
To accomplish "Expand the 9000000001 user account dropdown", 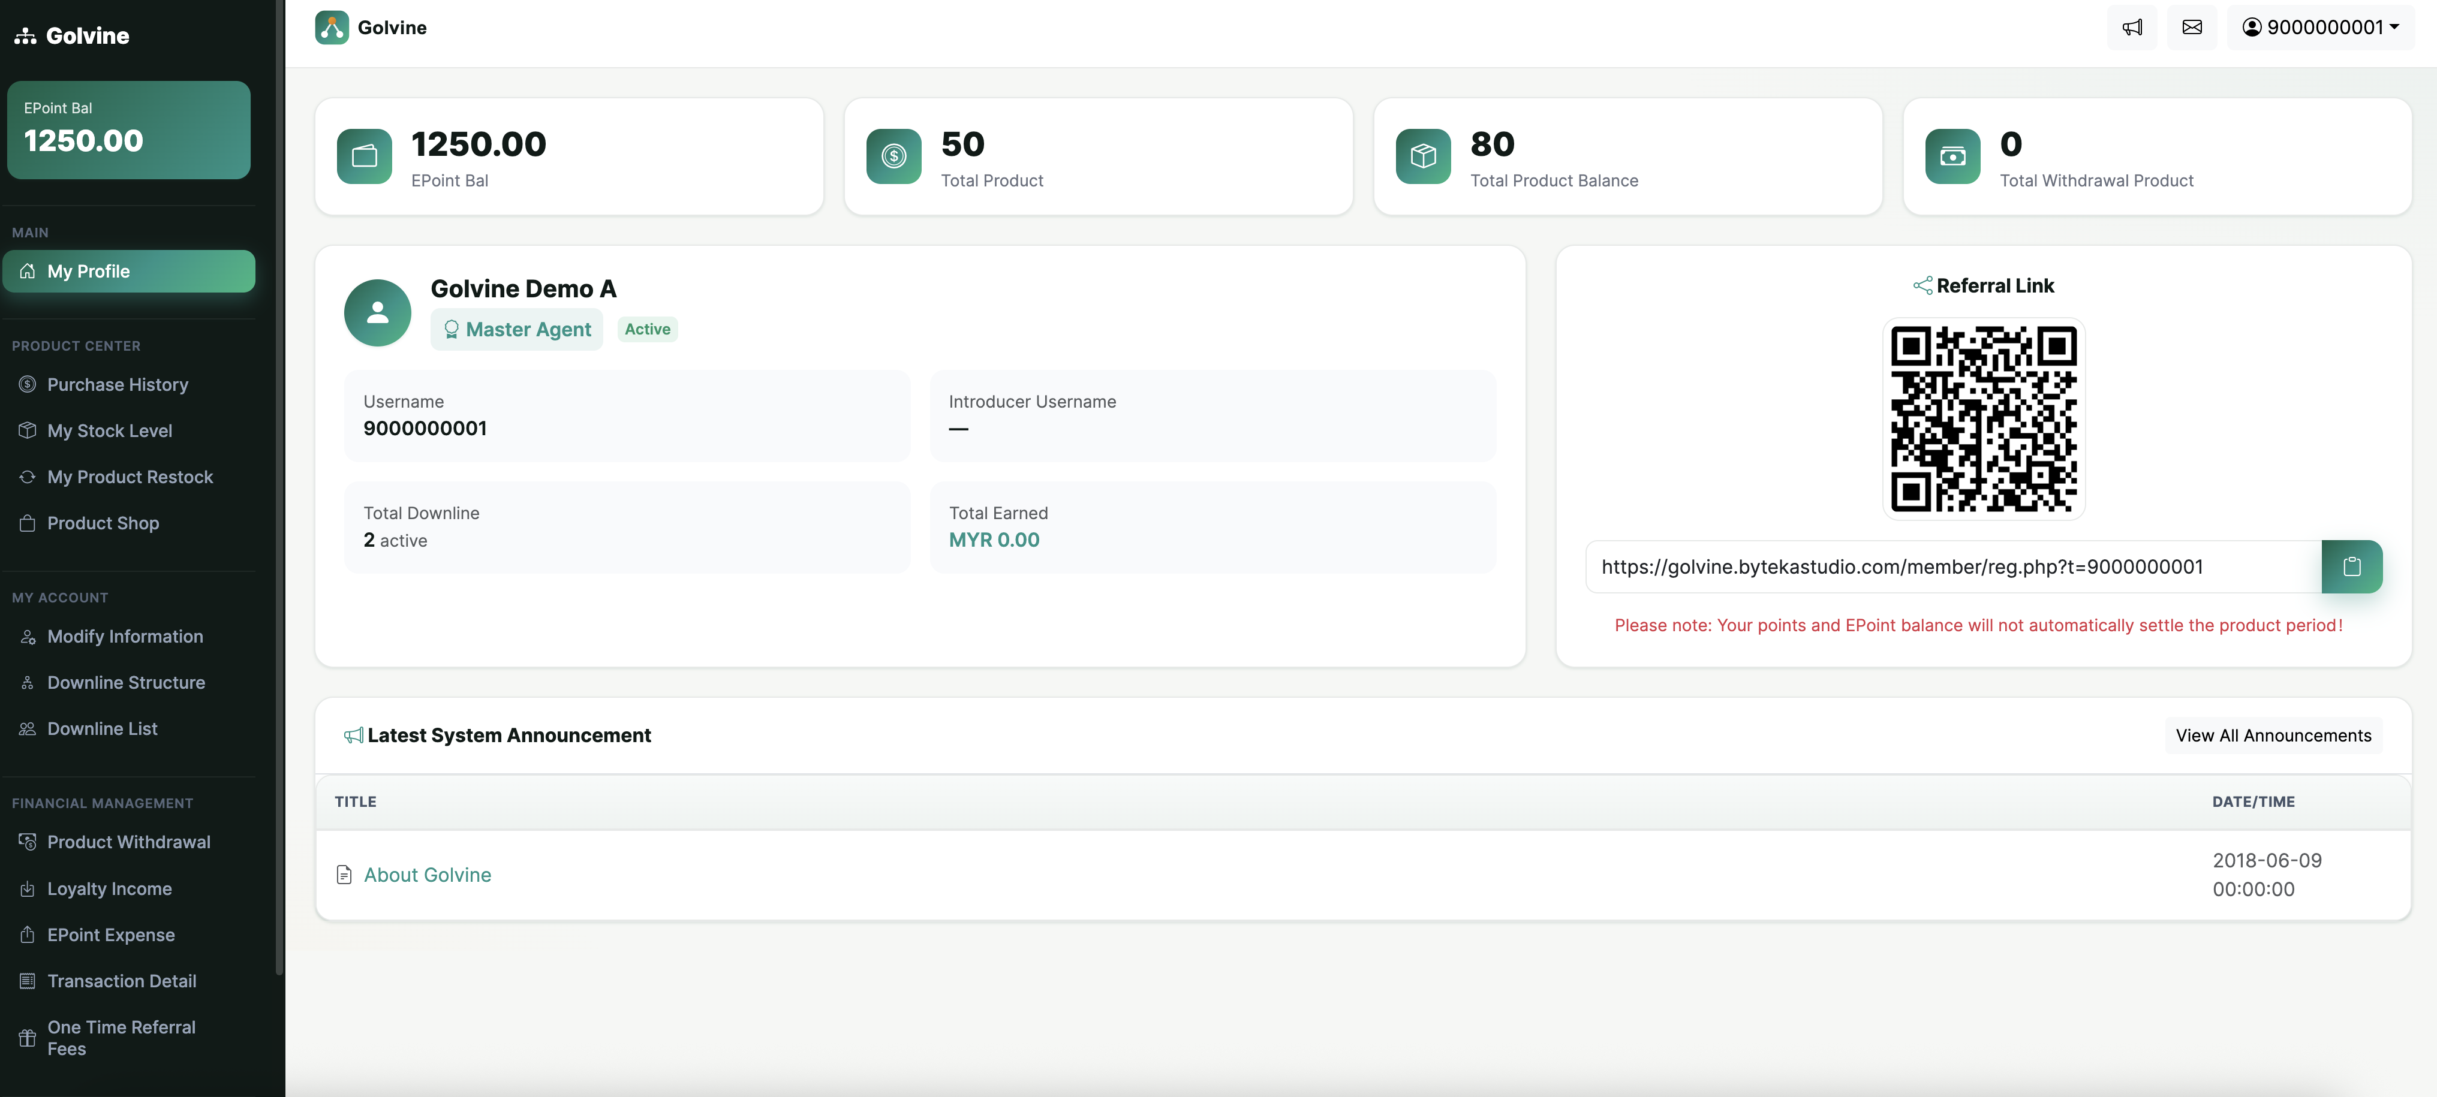I will tap(2319, 28).
